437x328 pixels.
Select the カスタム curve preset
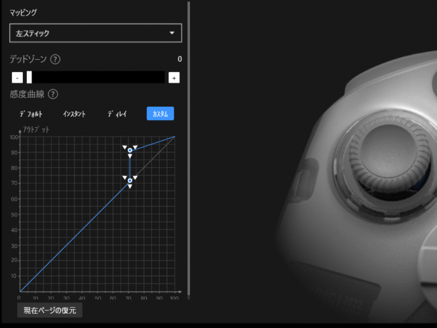(161, 113)
